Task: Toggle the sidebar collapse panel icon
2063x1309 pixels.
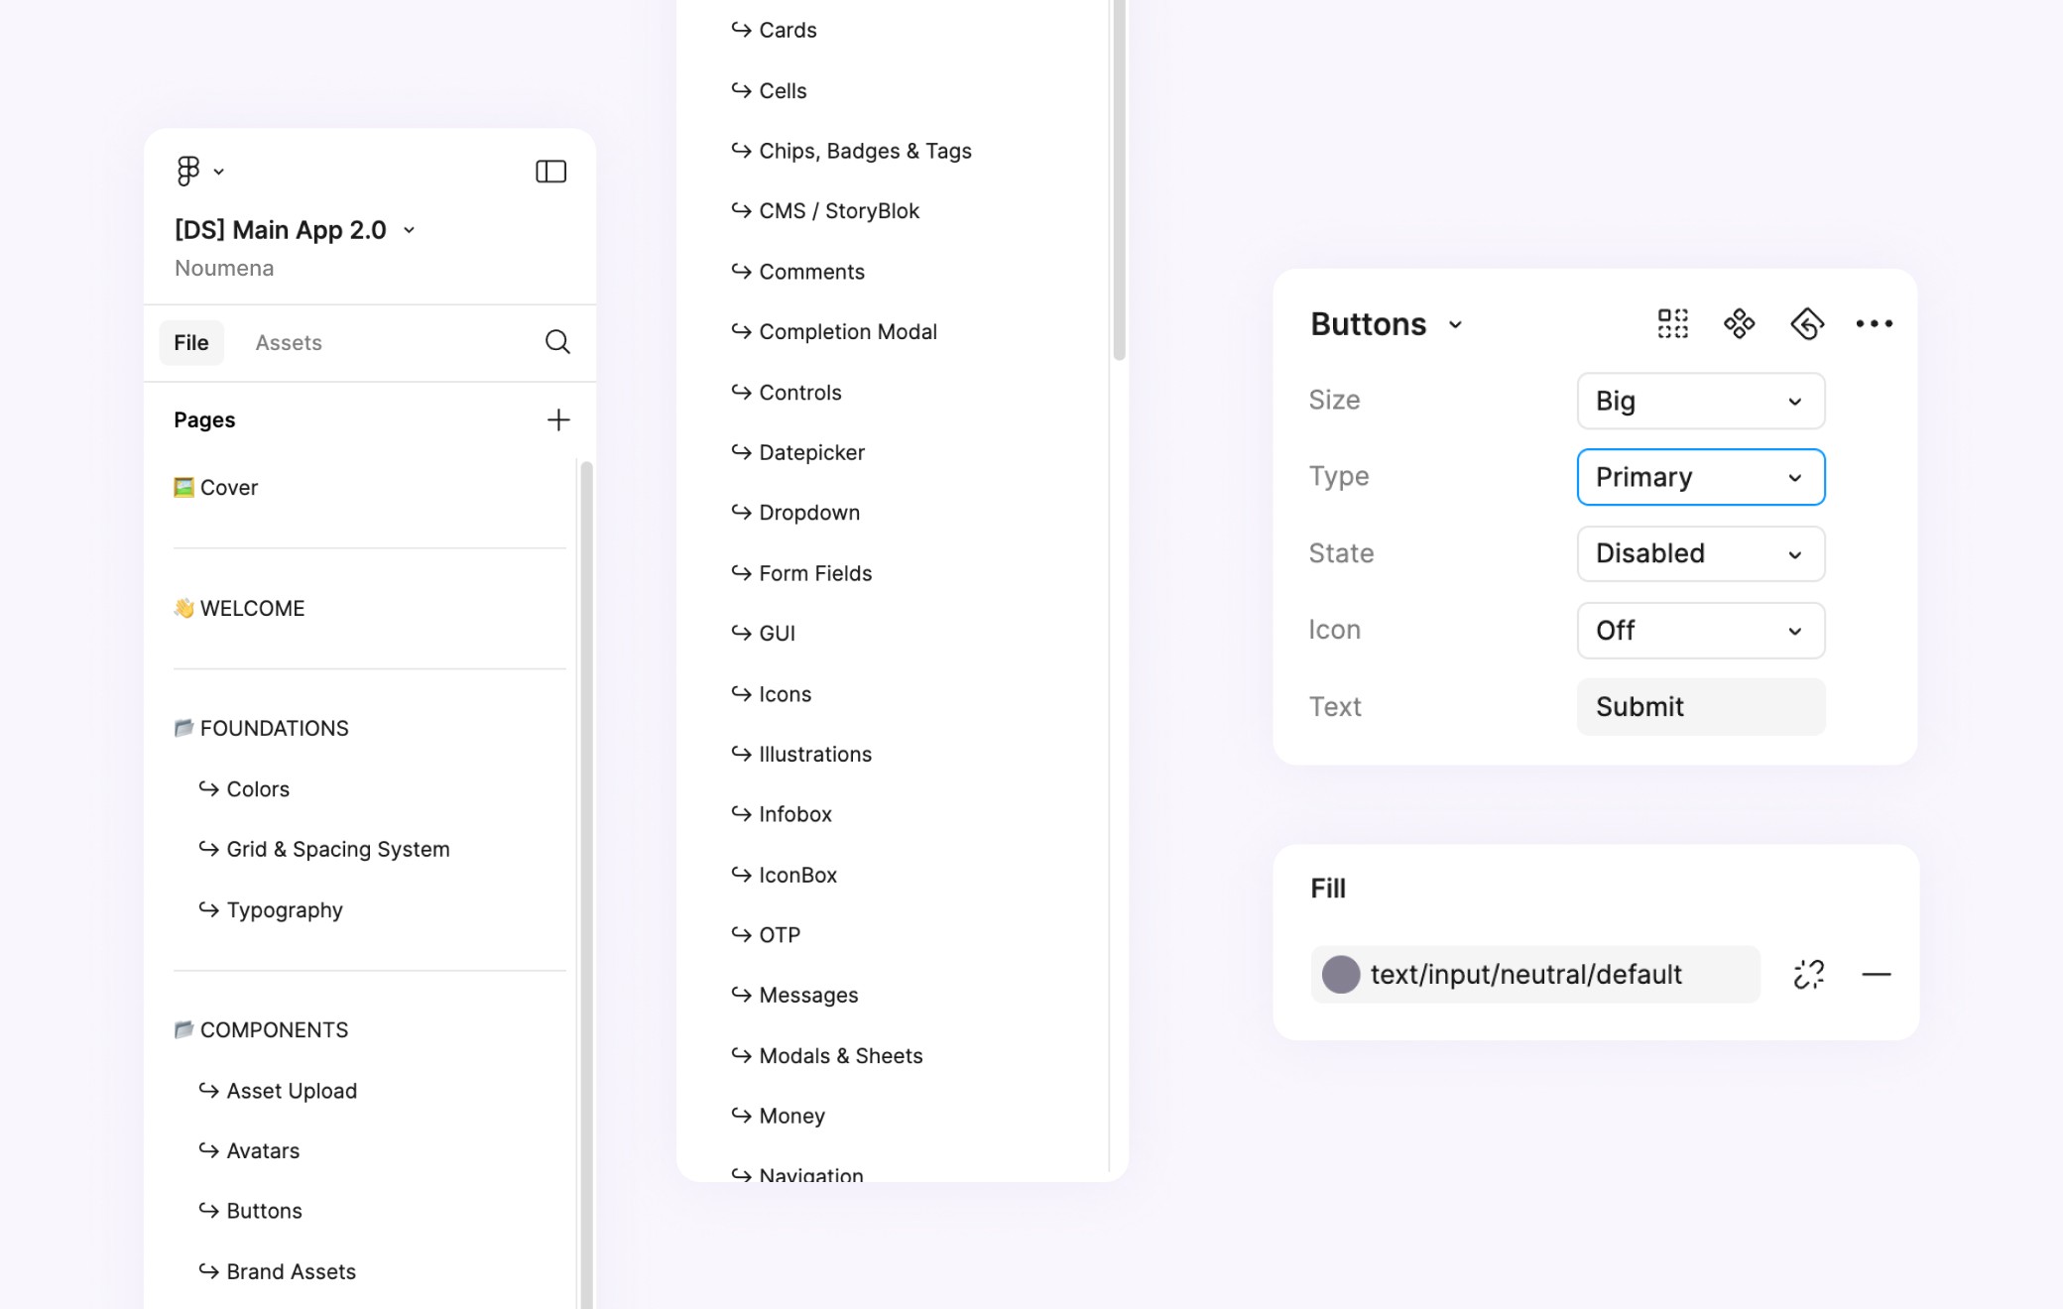Action: (x=550, y=172)
